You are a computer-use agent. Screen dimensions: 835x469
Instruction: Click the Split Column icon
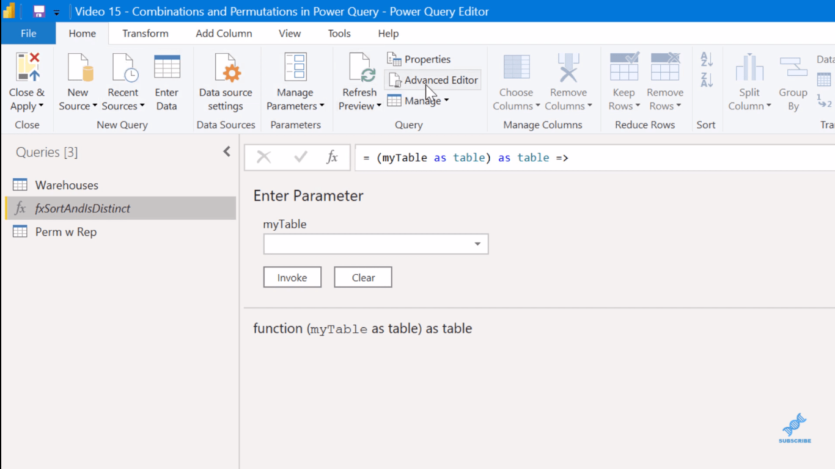[749, 67]
